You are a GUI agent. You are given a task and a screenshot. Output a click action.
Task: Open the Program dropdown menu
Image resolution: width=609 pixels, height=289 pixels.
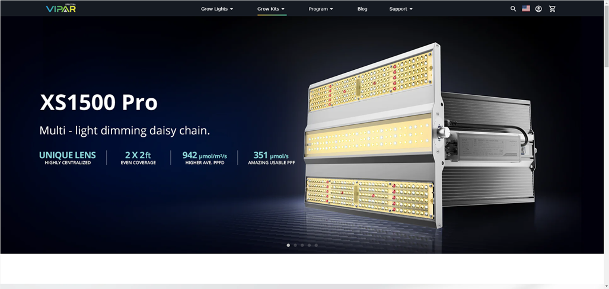tap(321, 9)
